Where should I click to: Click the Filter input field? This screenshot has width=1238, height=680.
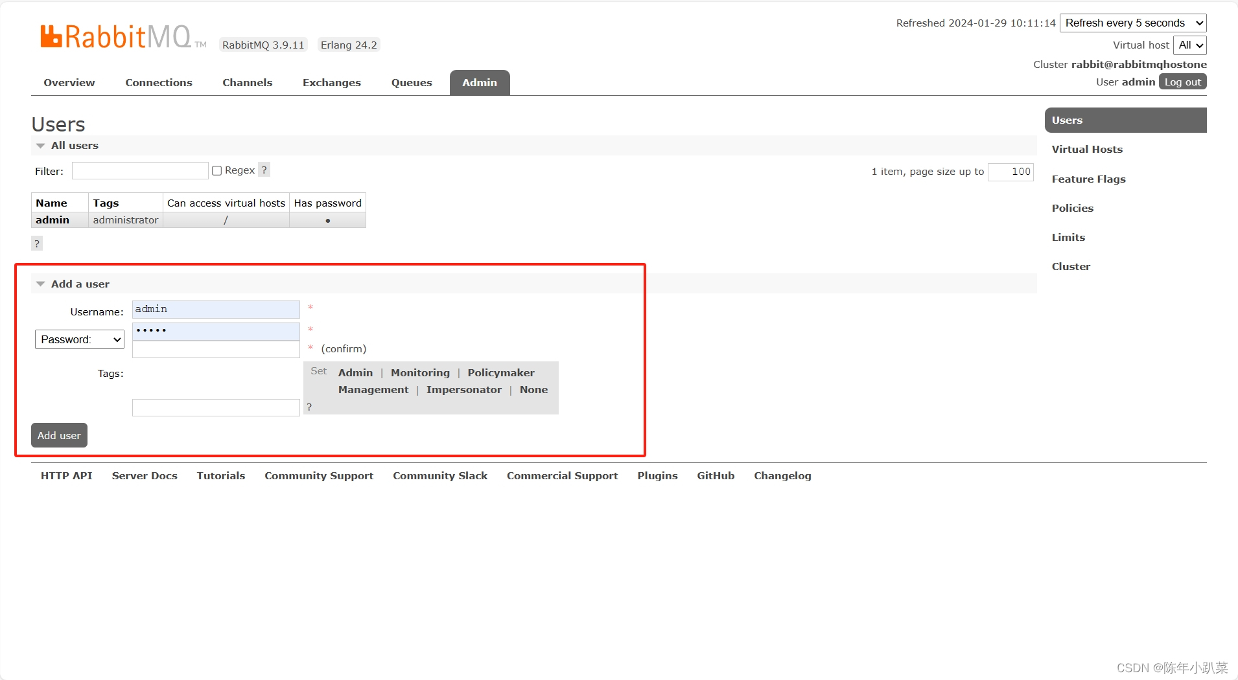point(140,171)
